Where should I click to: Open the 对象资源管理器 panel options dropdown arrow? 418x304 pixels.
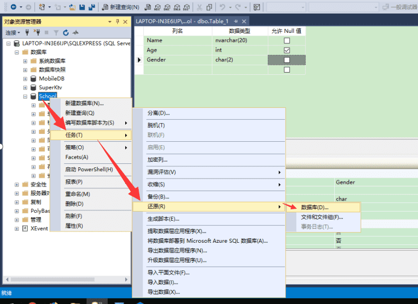tap(109, 22)
